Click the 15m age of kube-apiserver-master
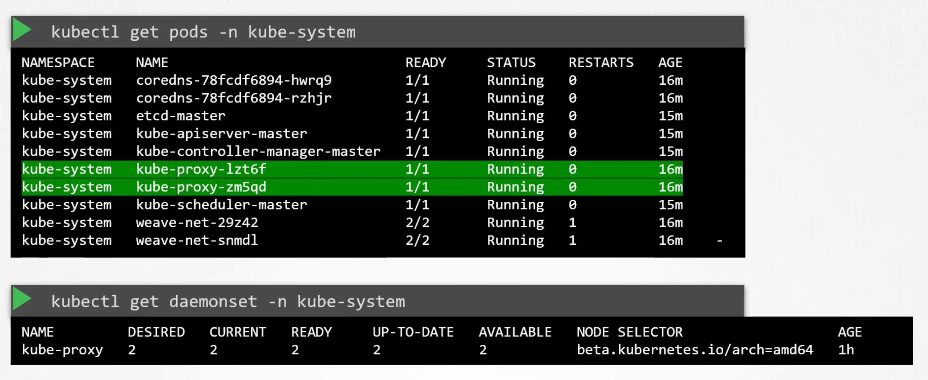 tap(671, 133)
